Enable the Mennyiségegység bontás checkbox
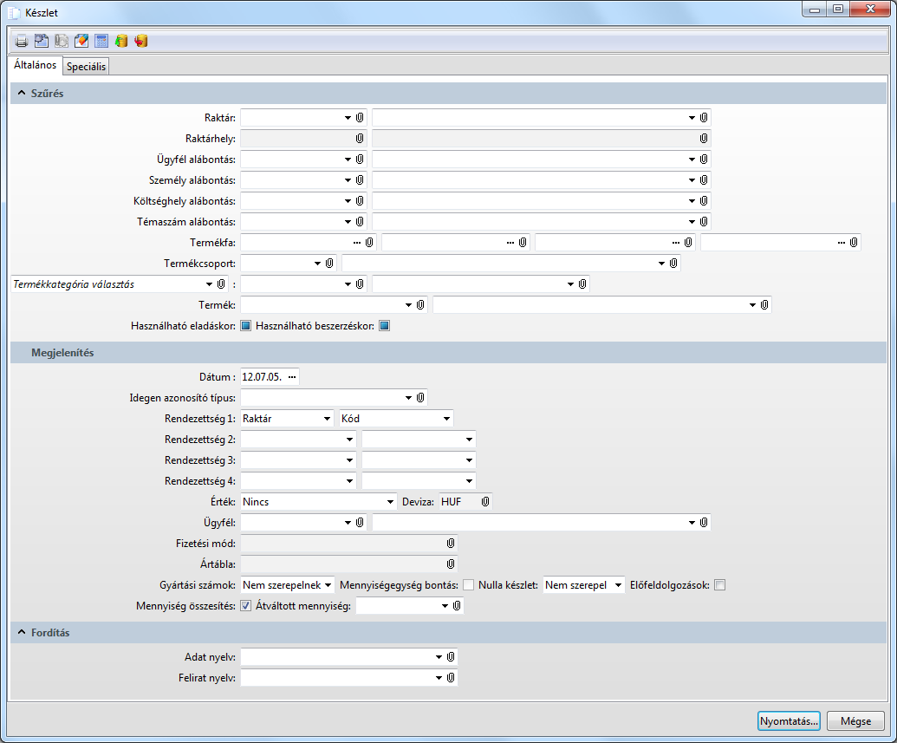 pyautogui.click(x=469, y=585)
